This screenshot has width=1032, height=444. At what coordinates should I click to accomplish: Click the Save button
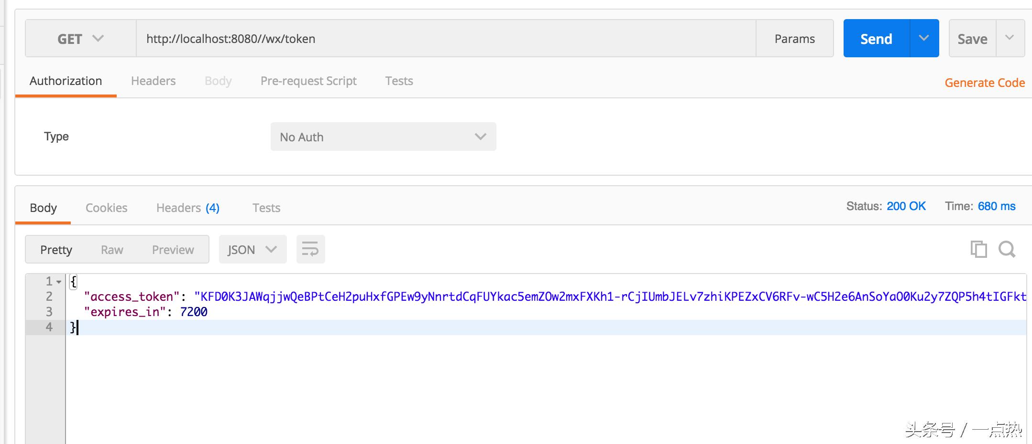[972, 39]
